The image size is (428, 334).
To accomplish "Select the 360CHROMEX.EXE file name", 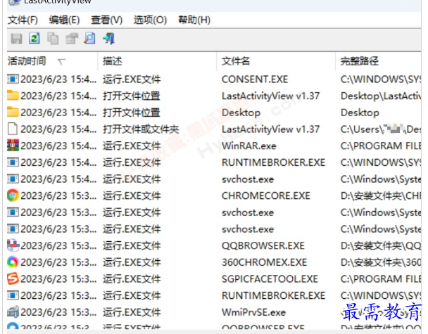I will click(264, 262).
